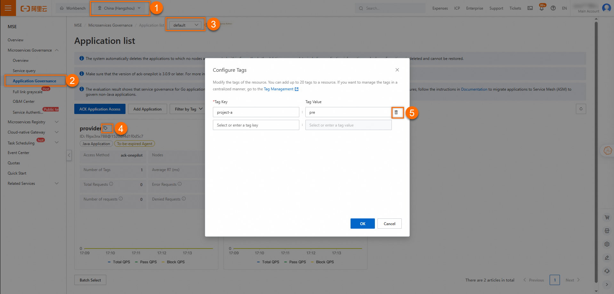Open the Support menu
The image size is (614, 294).
point(496,8)
